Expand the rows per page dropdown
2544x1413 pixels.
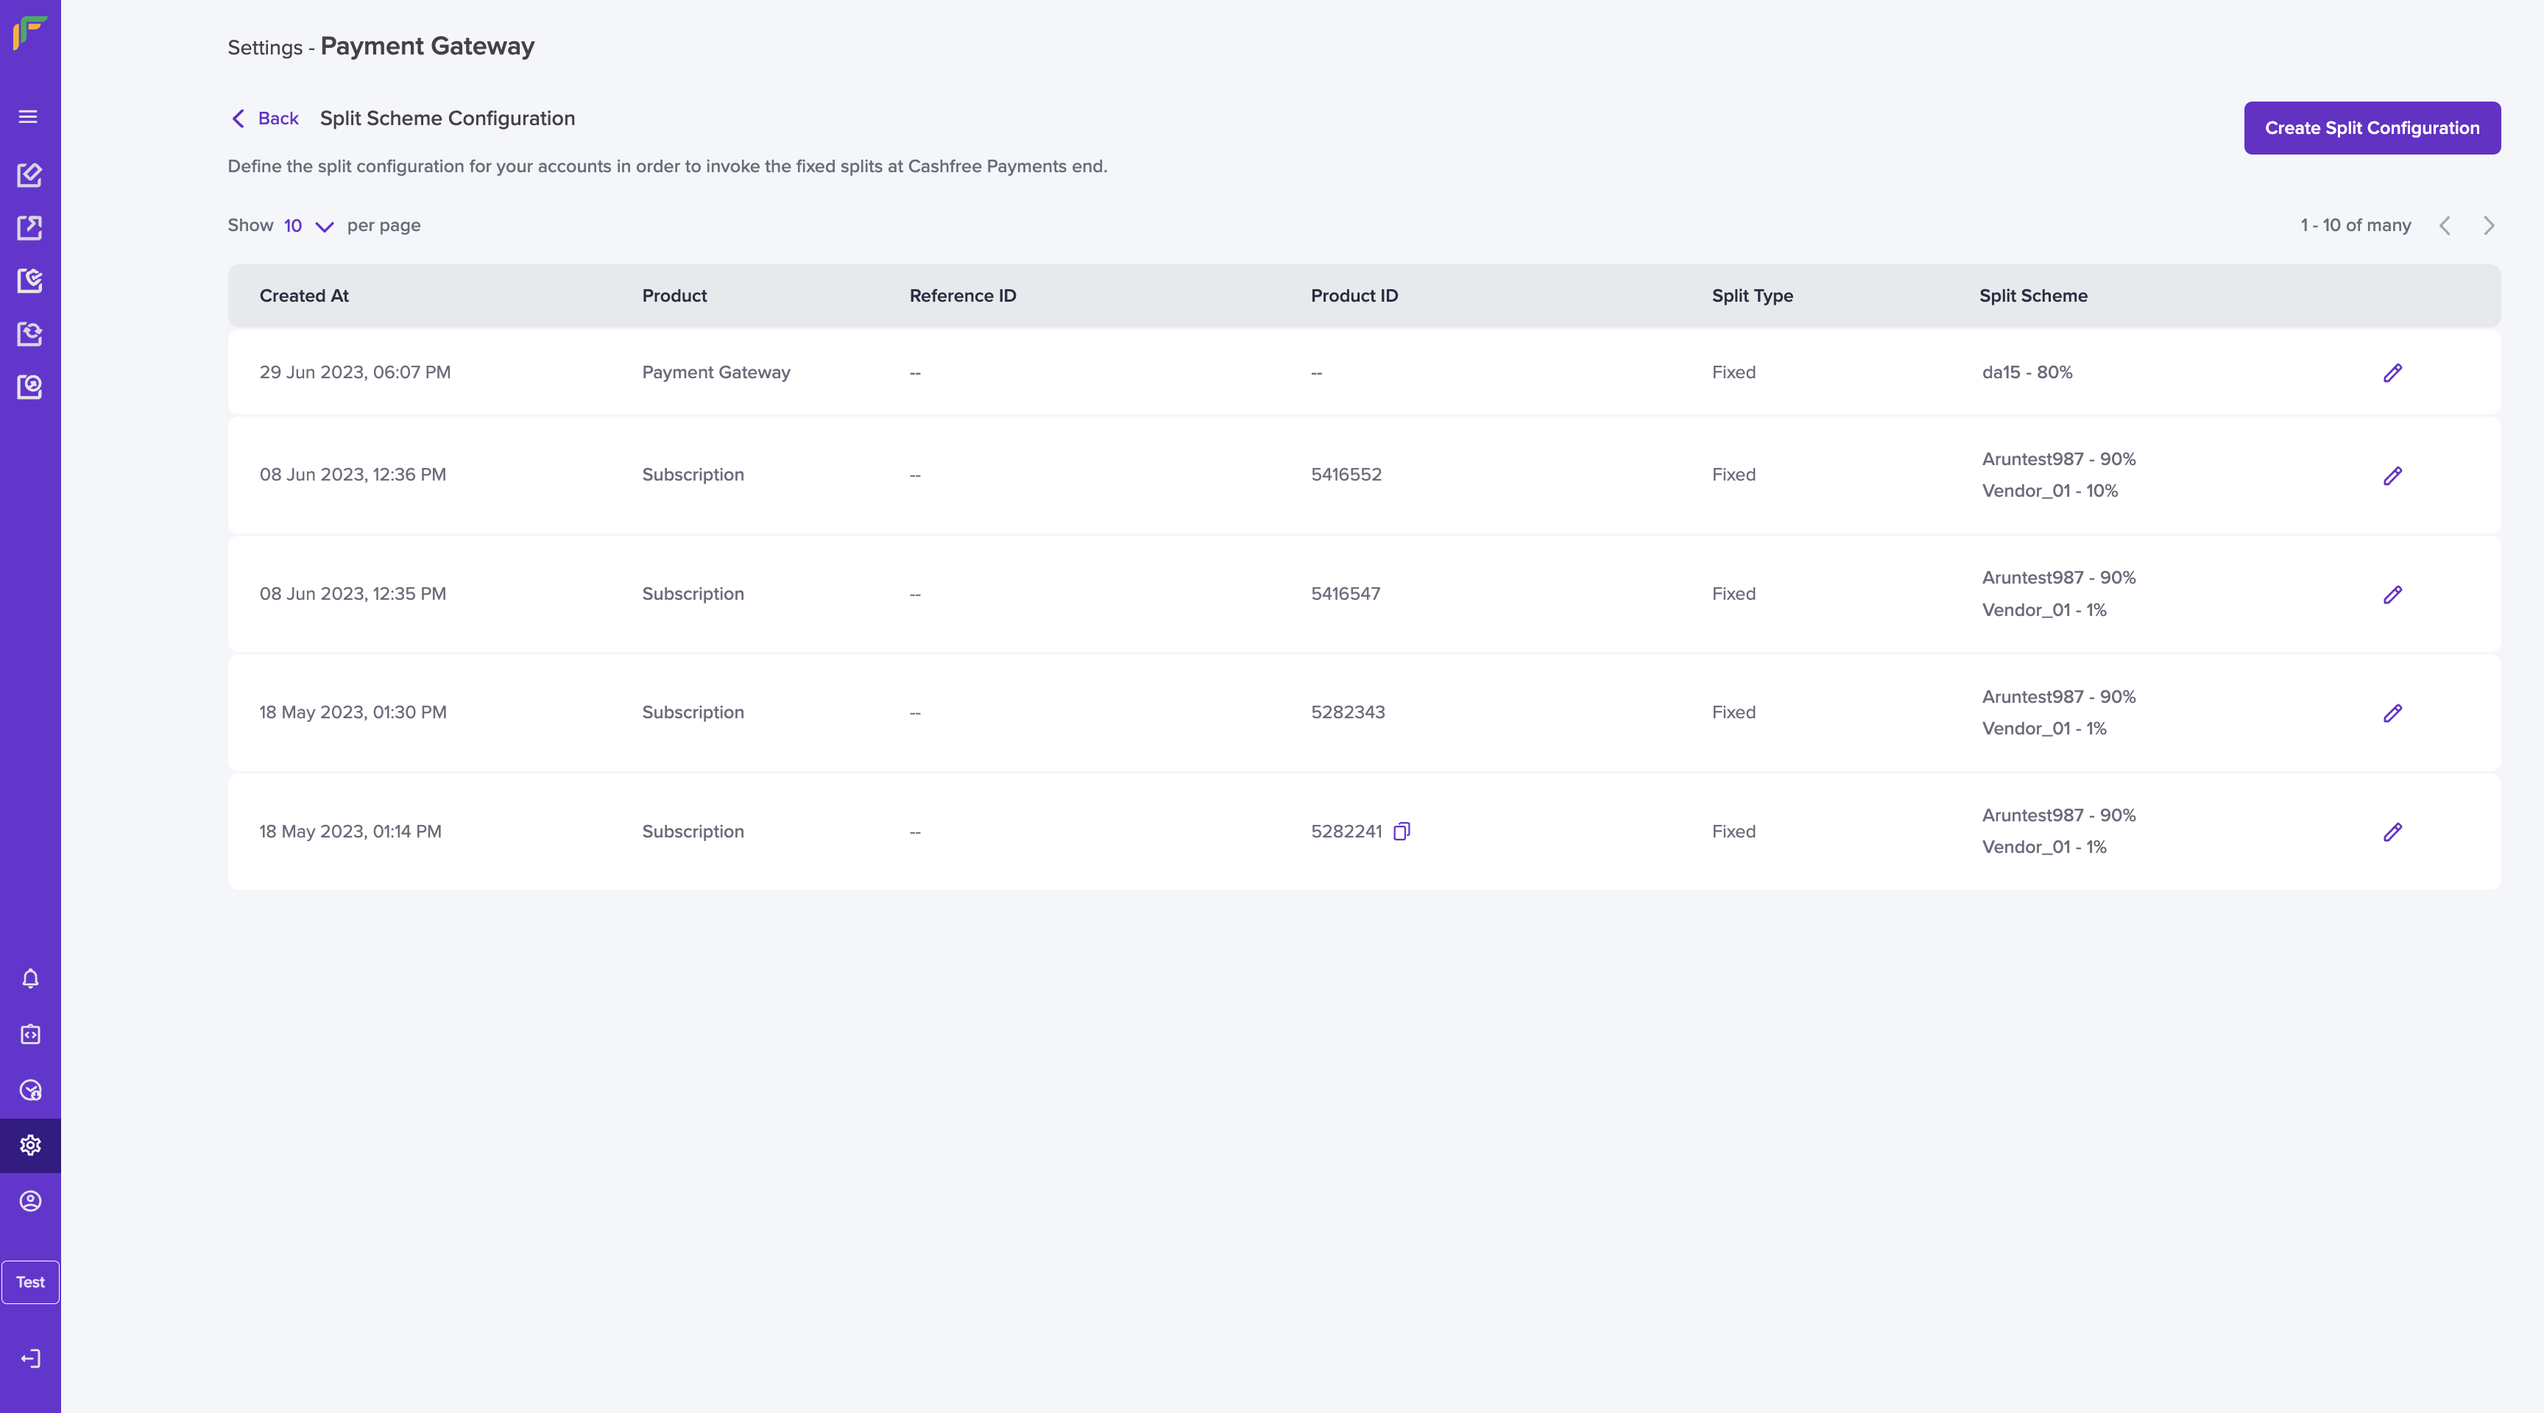coord(308,226)
